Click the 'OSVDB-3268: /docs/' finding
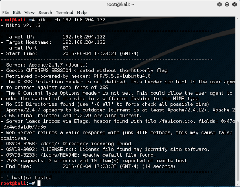The width and height of the screenshot is (240, 187). [67, 144]
